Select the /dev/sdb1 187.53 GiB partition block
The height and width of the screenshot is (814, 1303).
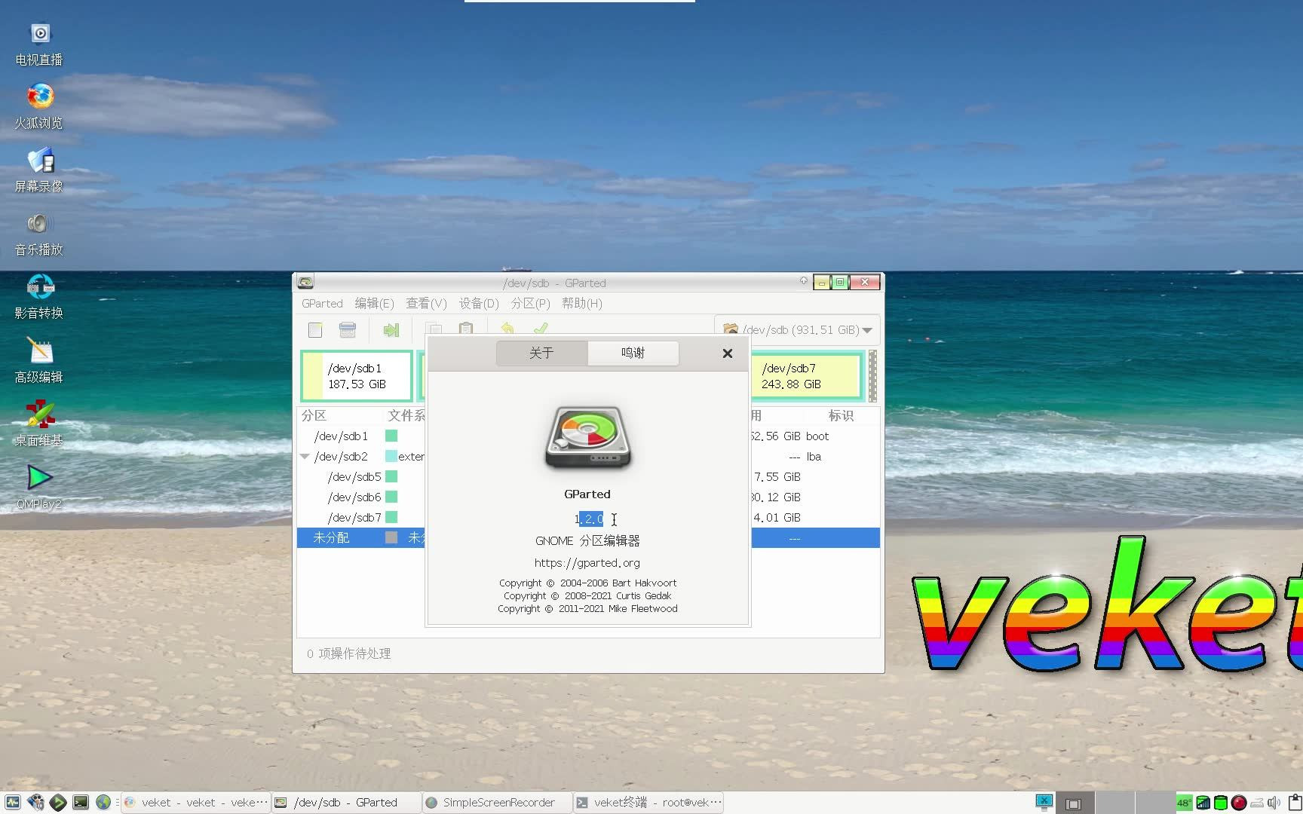coord(357,376)
